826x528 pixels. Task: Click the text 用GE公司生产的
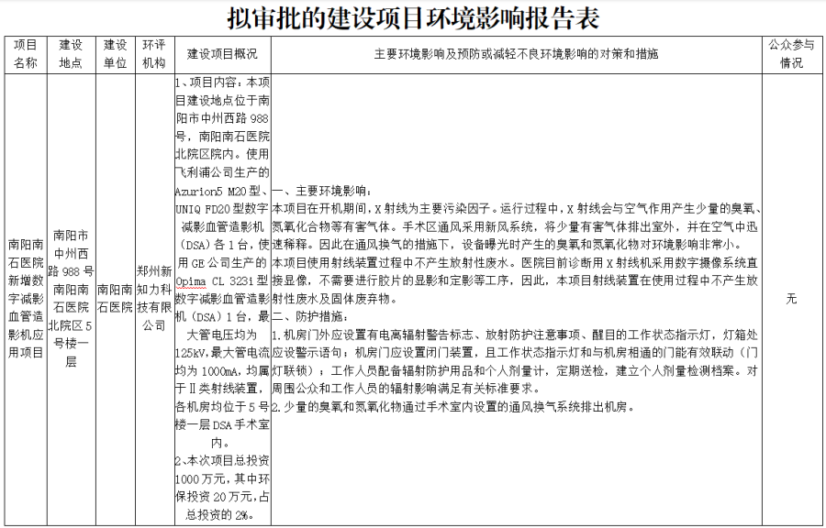222,263
